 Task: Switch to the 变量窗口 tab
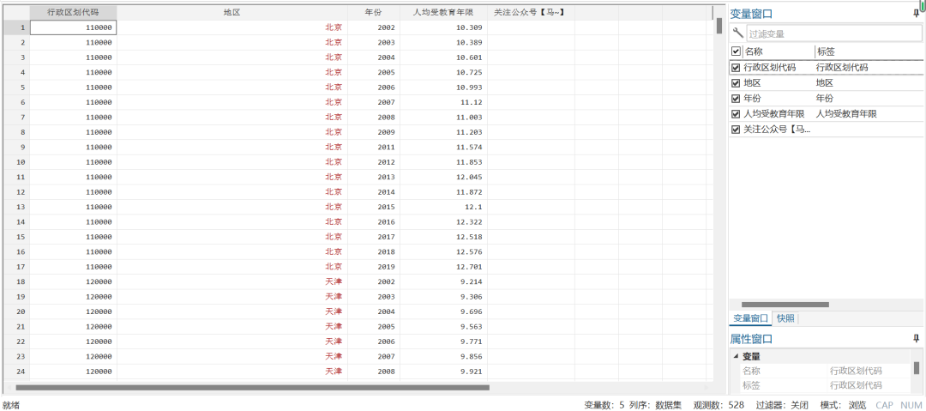pos(750,318)
